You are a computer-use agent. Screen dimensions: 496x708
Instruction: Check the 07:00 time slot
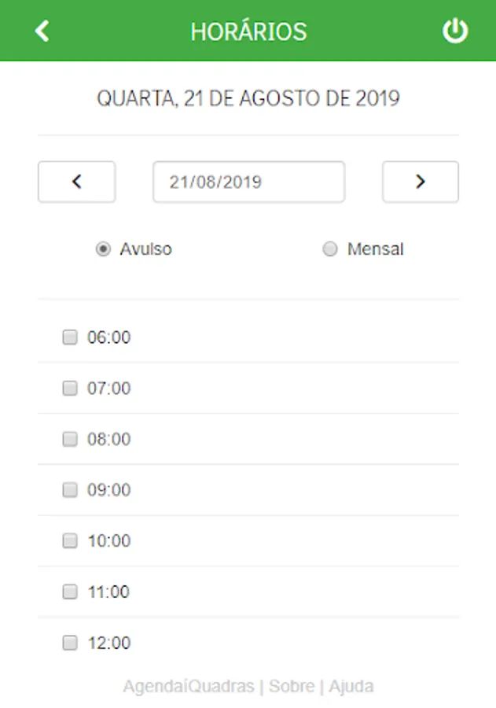(x=70, y=388)
